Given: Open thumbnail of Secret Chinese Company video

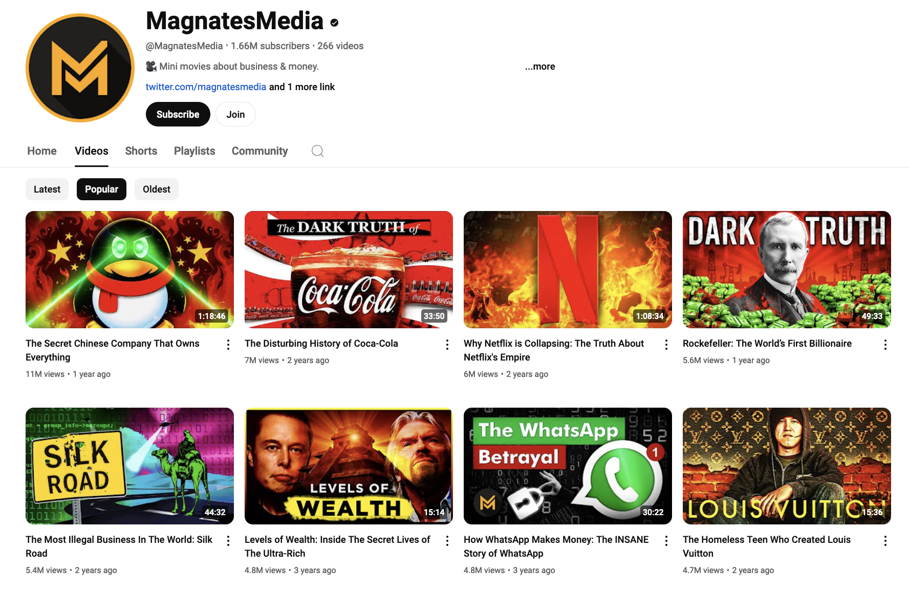Looking at the screenshot, I should tap(130, 269).
